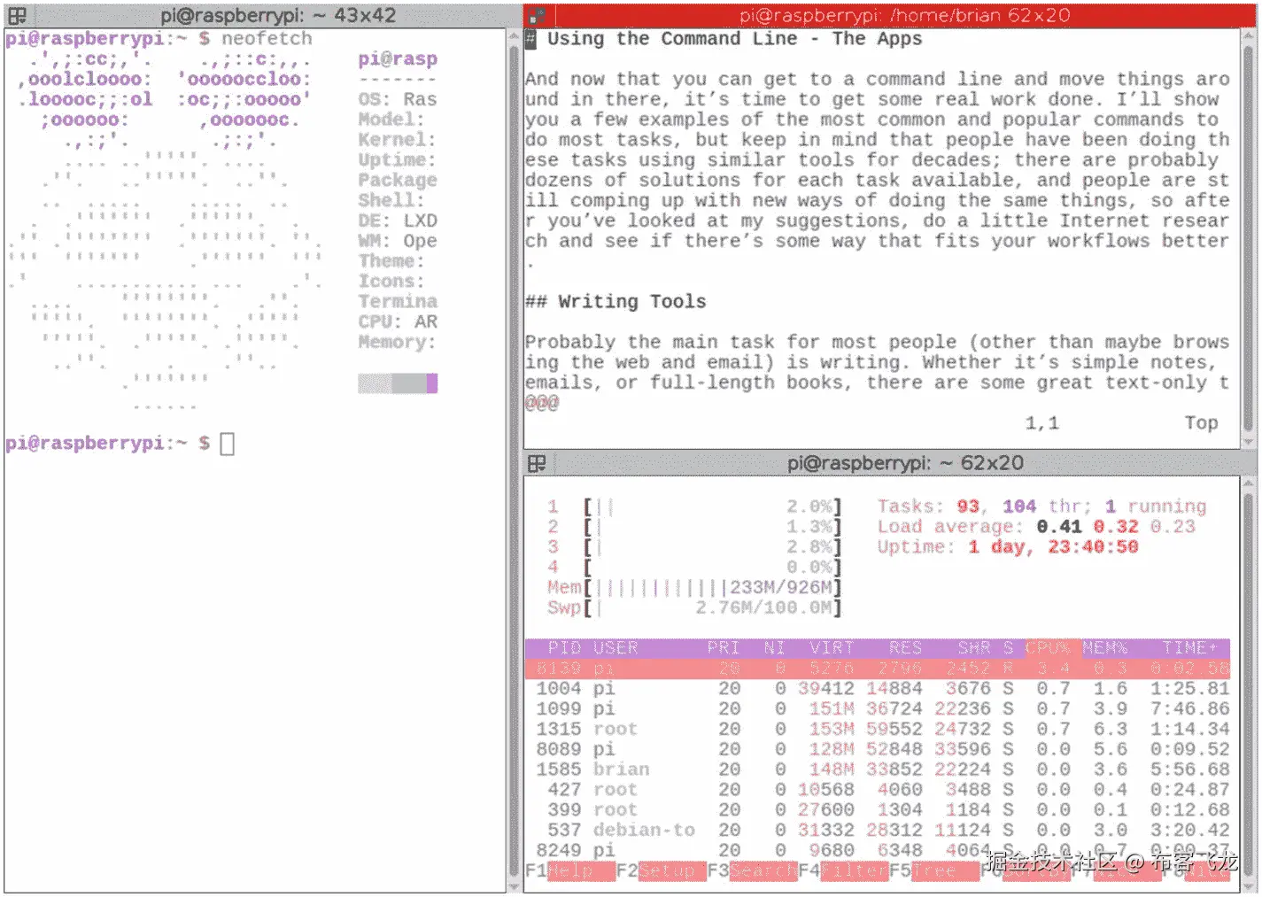Sort by PID column header in htop
The height and width of the screenshot is (897, 1262).
coord(564,647)
